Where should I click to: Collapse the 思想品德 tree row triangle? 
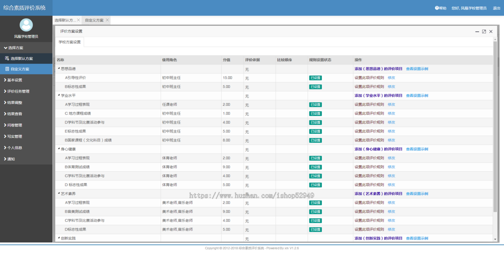(x=58, y=68)
